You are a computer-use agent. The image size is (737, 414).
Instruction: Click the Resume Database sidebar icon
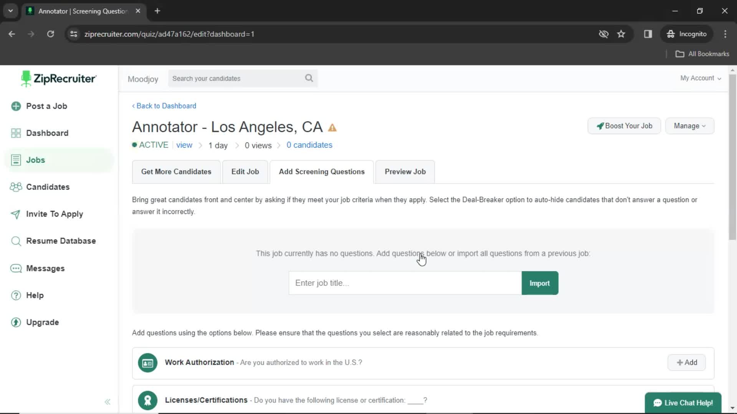click(x=16, y=241)
